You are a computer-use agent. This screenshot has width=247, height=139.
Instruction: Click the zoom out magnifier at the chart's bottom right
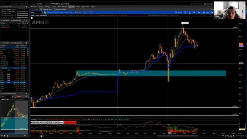231,136
